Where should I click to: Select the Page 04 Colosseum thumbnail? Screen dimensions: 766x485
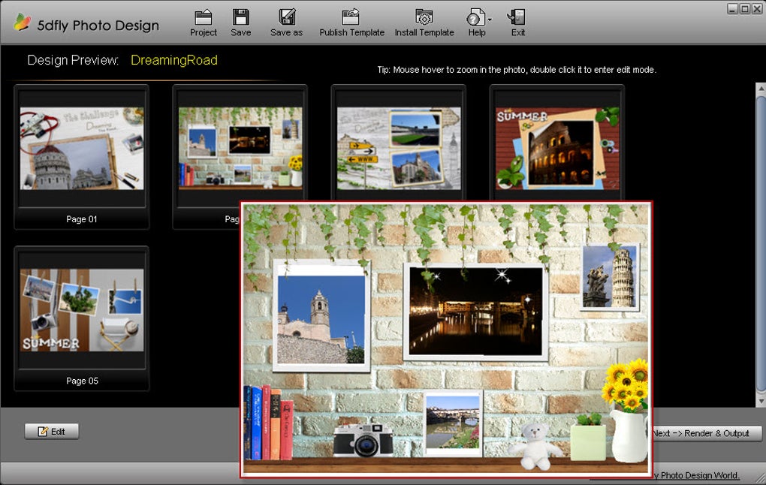pos(556,148)
